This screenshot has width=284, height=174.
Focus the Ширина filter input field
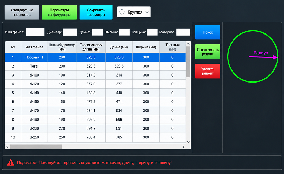(x=124, y=32)
